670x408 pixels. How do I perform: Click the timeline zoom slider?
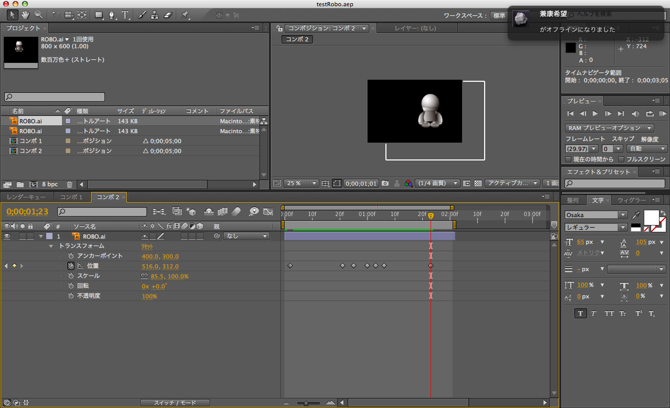(309, 403)
